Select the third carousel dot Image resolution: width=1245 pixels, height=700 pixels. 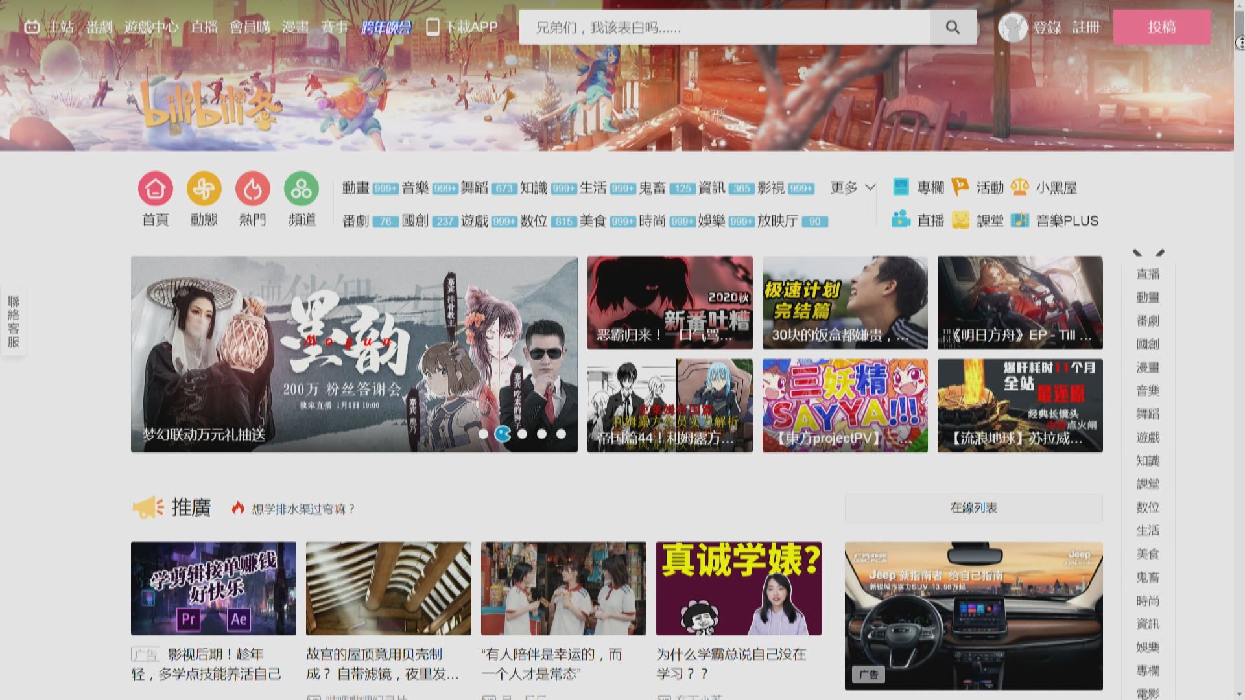[x=522, y=434]
